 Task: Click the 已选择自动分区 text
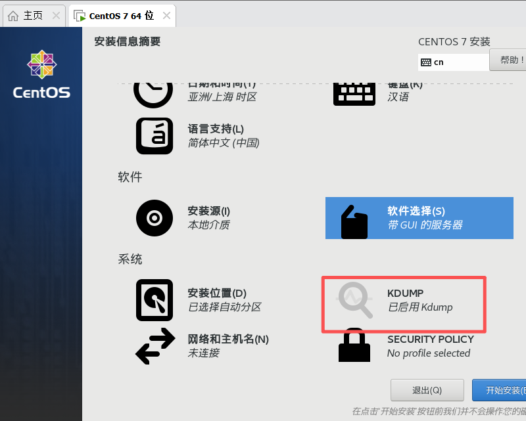(x=224, y=307)
